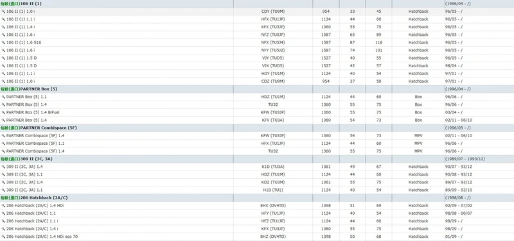Image resolution: width=514 pixels, height=241 pixels.
Task: Click the power value 118 in S16 row
Action: (378, 42)
